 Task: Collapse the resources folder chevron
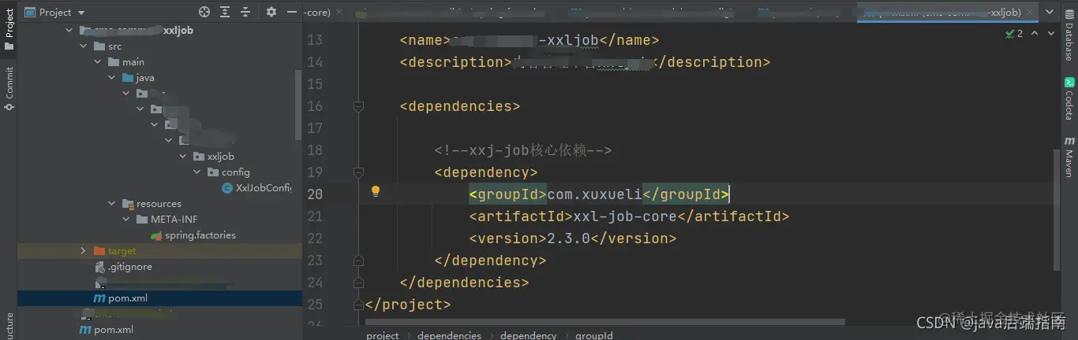point(112,204)
